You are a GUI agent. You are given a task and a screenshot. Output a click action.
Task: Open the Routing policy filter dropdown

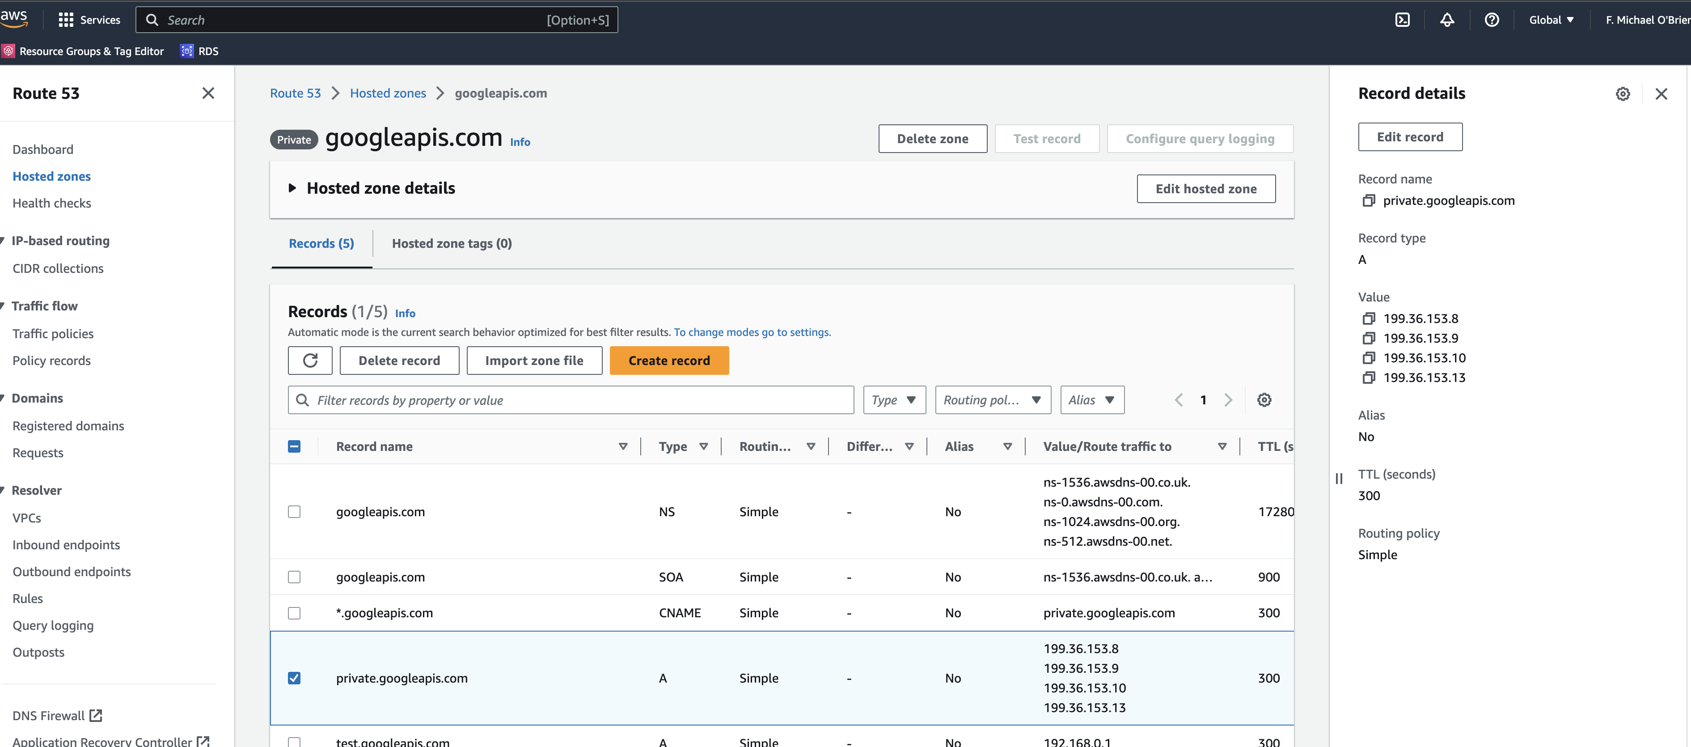click(x=992, y=399)
